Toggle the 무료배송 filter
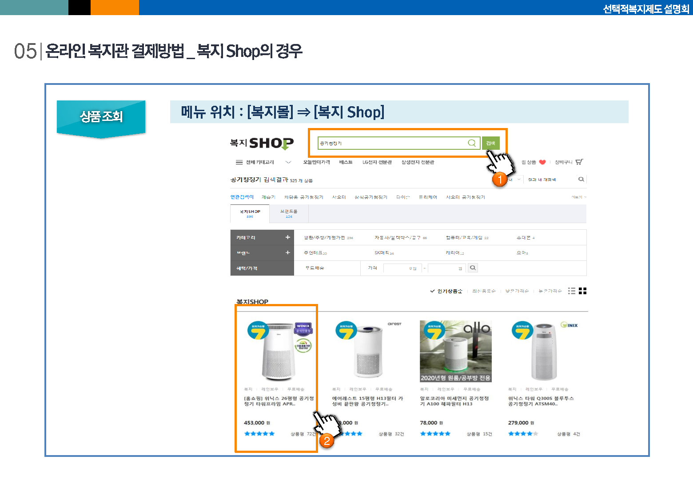The width and height of the screenshot is (693, 480). (x=315, y=268)
